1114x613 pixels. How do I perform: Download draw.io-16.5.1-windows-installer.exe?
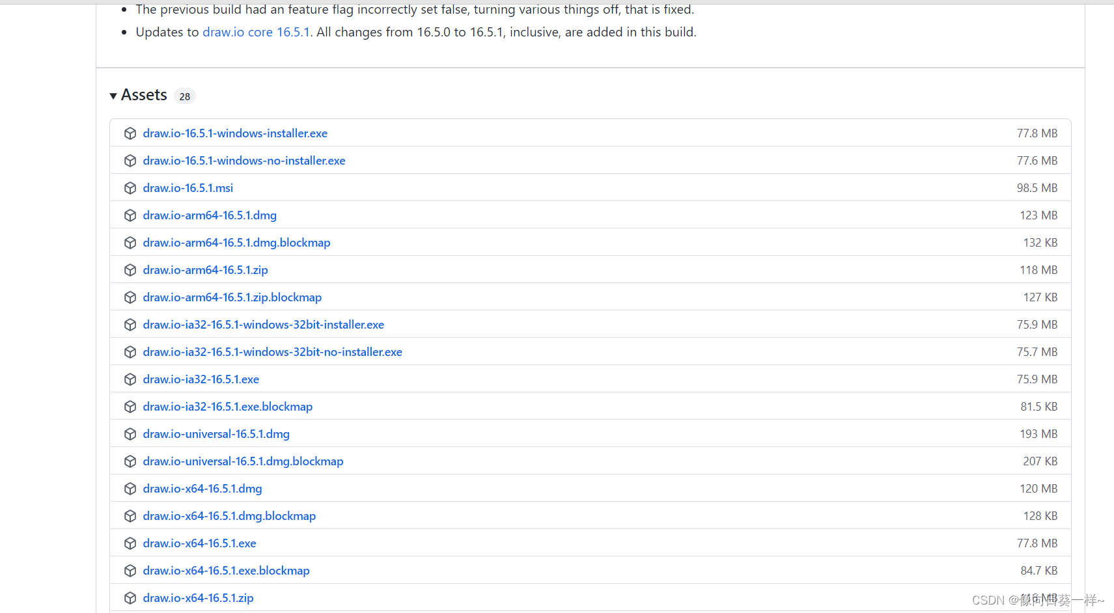point(235,133)
